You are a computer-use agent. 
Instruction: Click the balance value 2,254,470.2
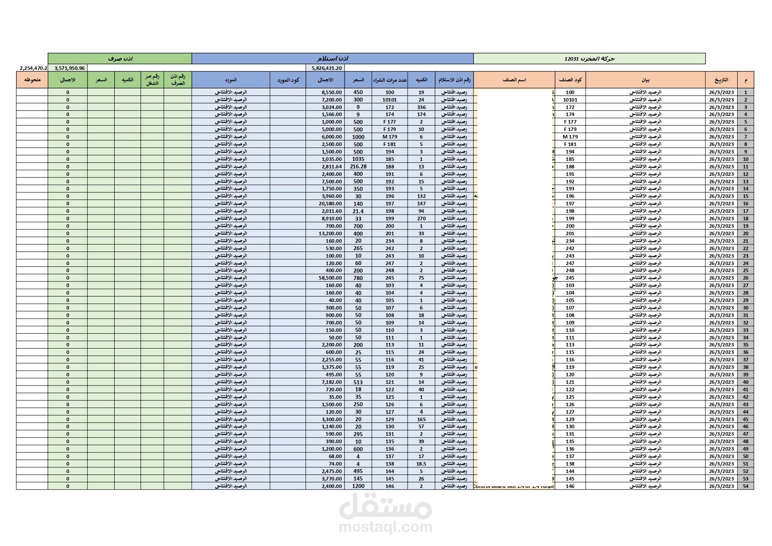33,68
